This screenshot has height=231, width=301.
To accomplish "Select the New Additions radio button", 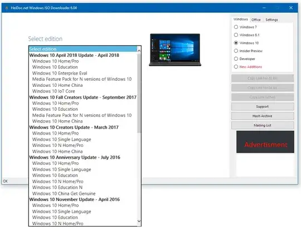I will (236, 67).
